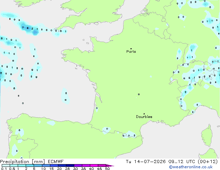Click the 'Precipitation [mm]' title text
The width and height of the screenshot is (220, 170).
23,162
